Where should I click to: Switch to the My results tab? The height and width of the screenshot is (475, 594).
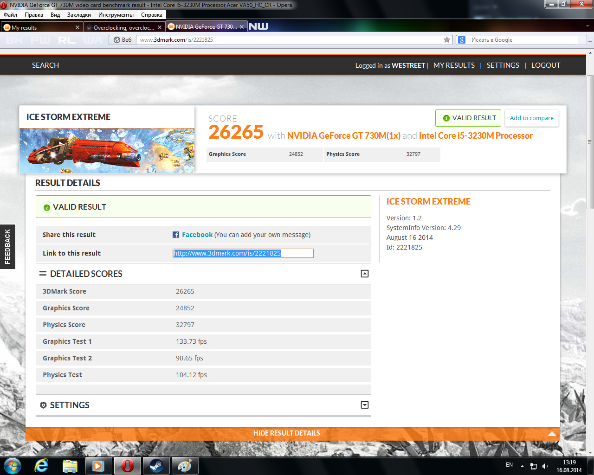click(x=42, y=27)
